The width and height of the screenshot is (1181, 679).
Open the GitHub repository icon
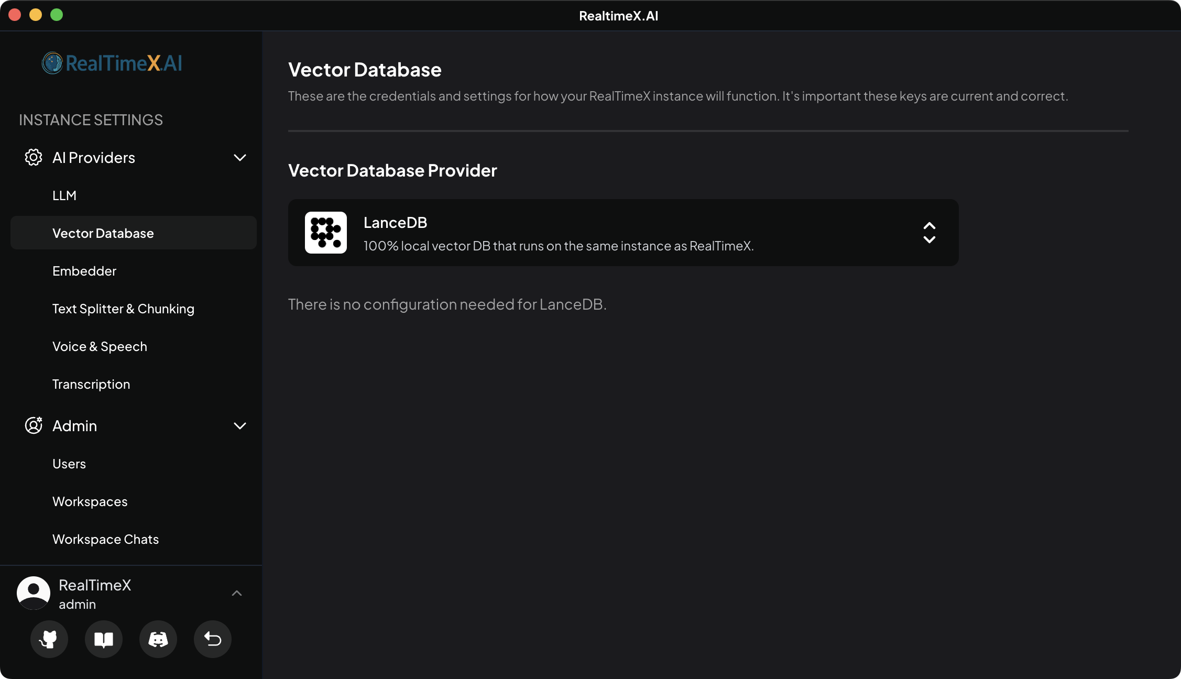[49, 639]
